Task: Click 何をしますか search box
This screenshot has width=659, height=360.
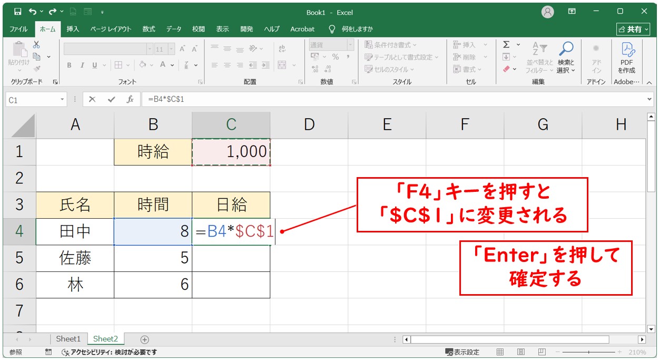Action: (357, 29)
